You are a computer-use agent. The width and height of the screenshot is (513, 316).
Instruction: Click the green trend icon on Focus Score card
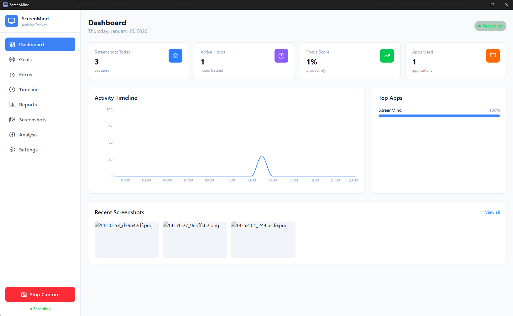pyautogui.click(x=387, y=56)
